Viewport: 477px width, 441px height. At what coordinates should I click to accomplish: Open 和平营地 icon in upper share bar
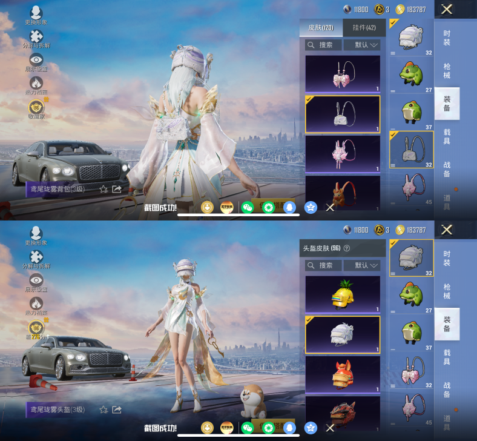point(226,208)
